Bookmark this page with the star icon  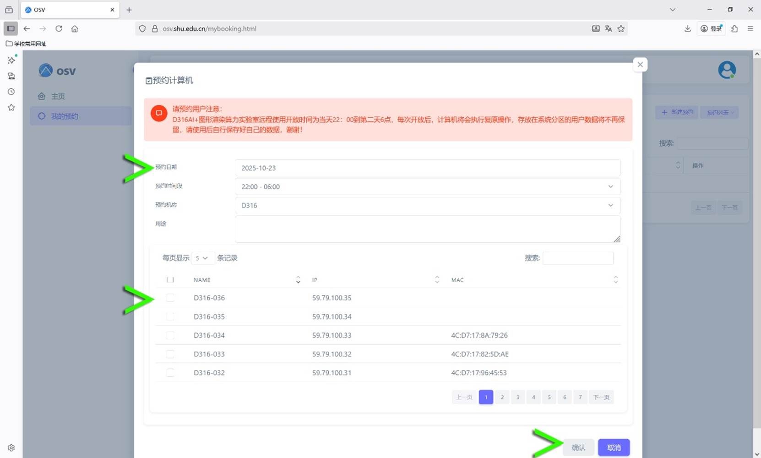click(x=621, y=28)
